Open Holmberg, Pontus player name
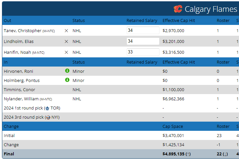 pyautogui.click(x=22, y=80)
